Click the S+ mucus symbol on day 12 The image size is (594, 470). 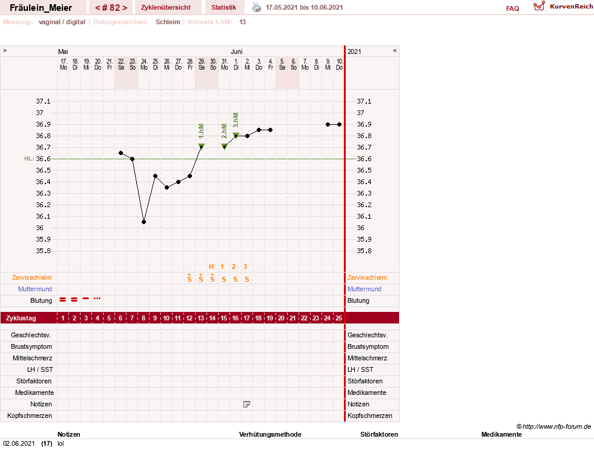tap(190, 278)
